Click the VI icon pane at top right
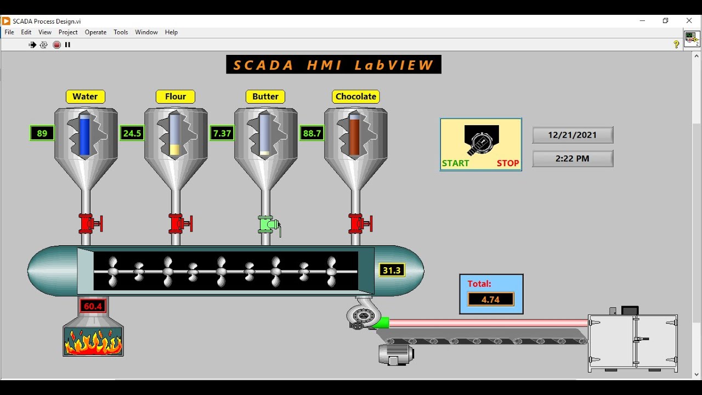The width and height of the screenshot is (702, 395). point(691,38)
